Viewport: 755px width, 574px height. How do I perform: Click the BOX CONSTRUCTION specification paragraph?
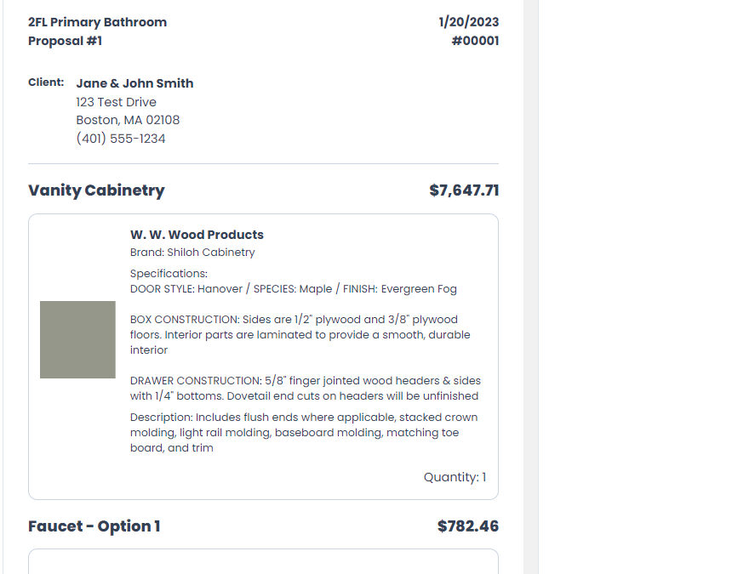pyautogui.click(x=300, y=335)
